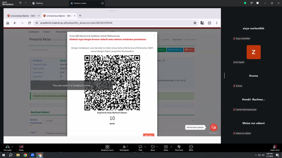Click the Leave room icon
This screenshot has height=158, width=282.
(x=275, y=147)
